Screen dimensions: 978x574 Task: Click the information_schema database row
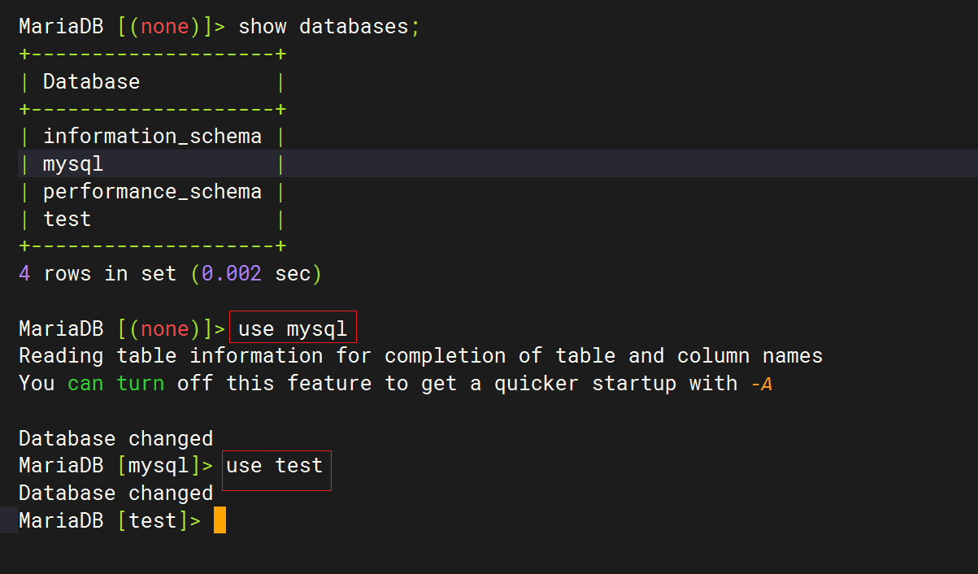tap(152, 136)
